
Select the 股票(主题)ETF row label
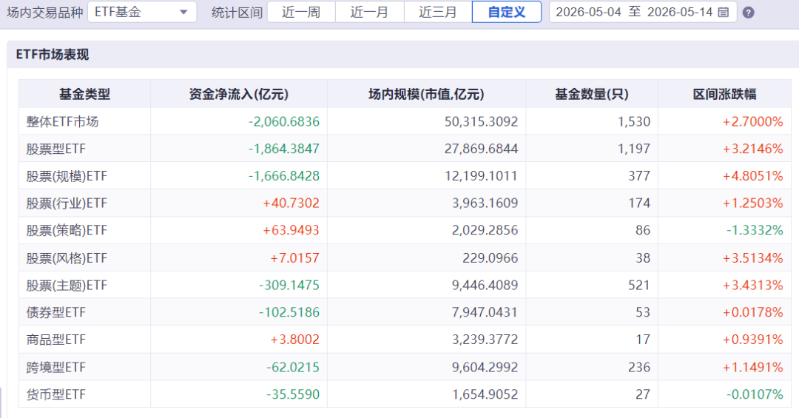click(x=67, y=285)
